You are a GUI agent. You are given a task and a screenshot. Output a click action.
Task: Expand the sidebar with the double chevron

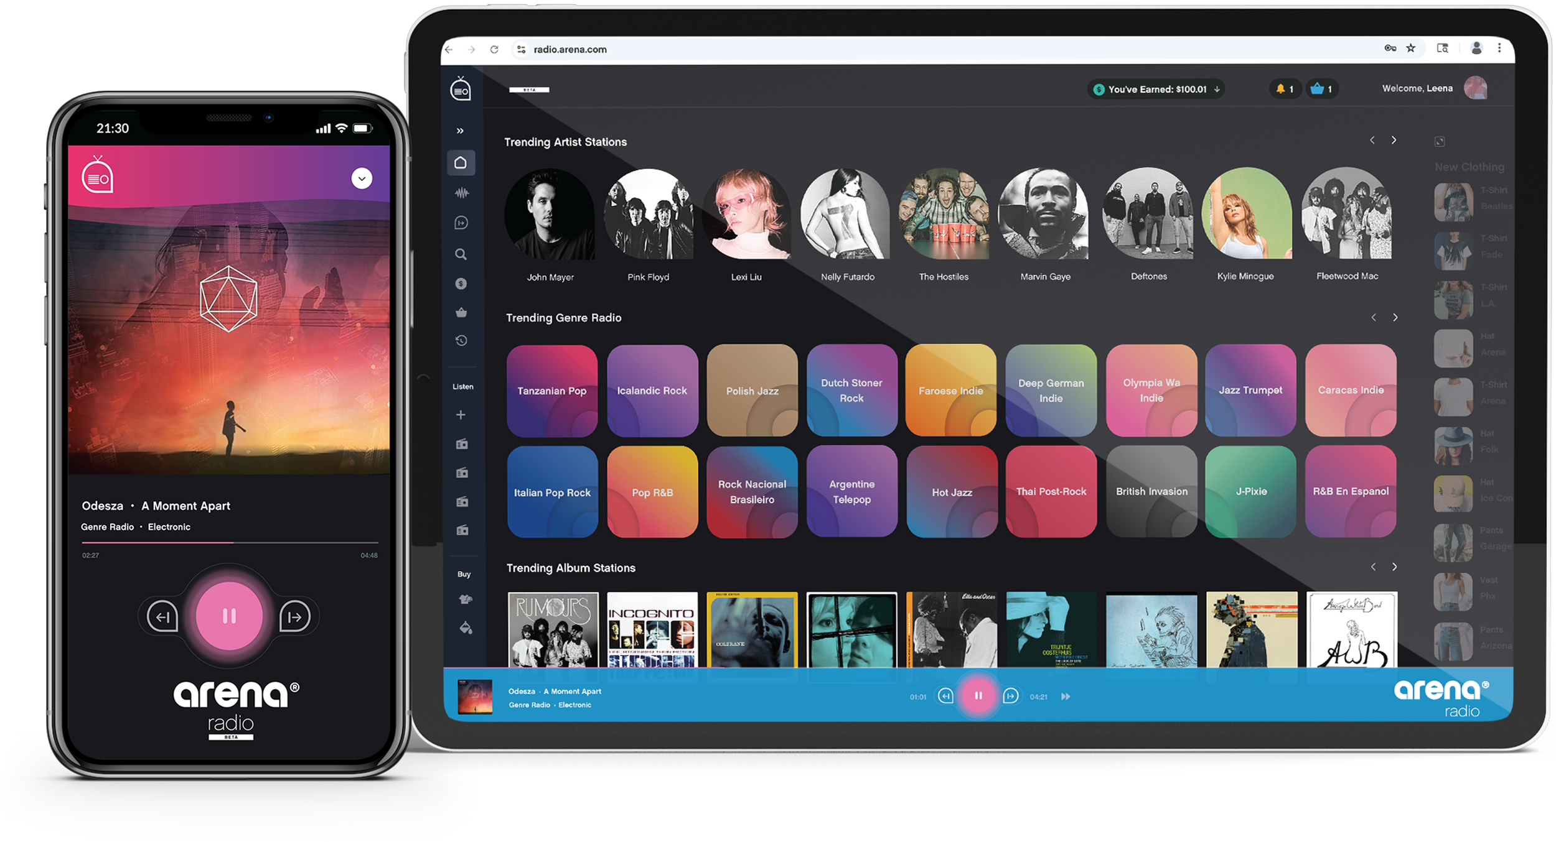tap(460, 131)
